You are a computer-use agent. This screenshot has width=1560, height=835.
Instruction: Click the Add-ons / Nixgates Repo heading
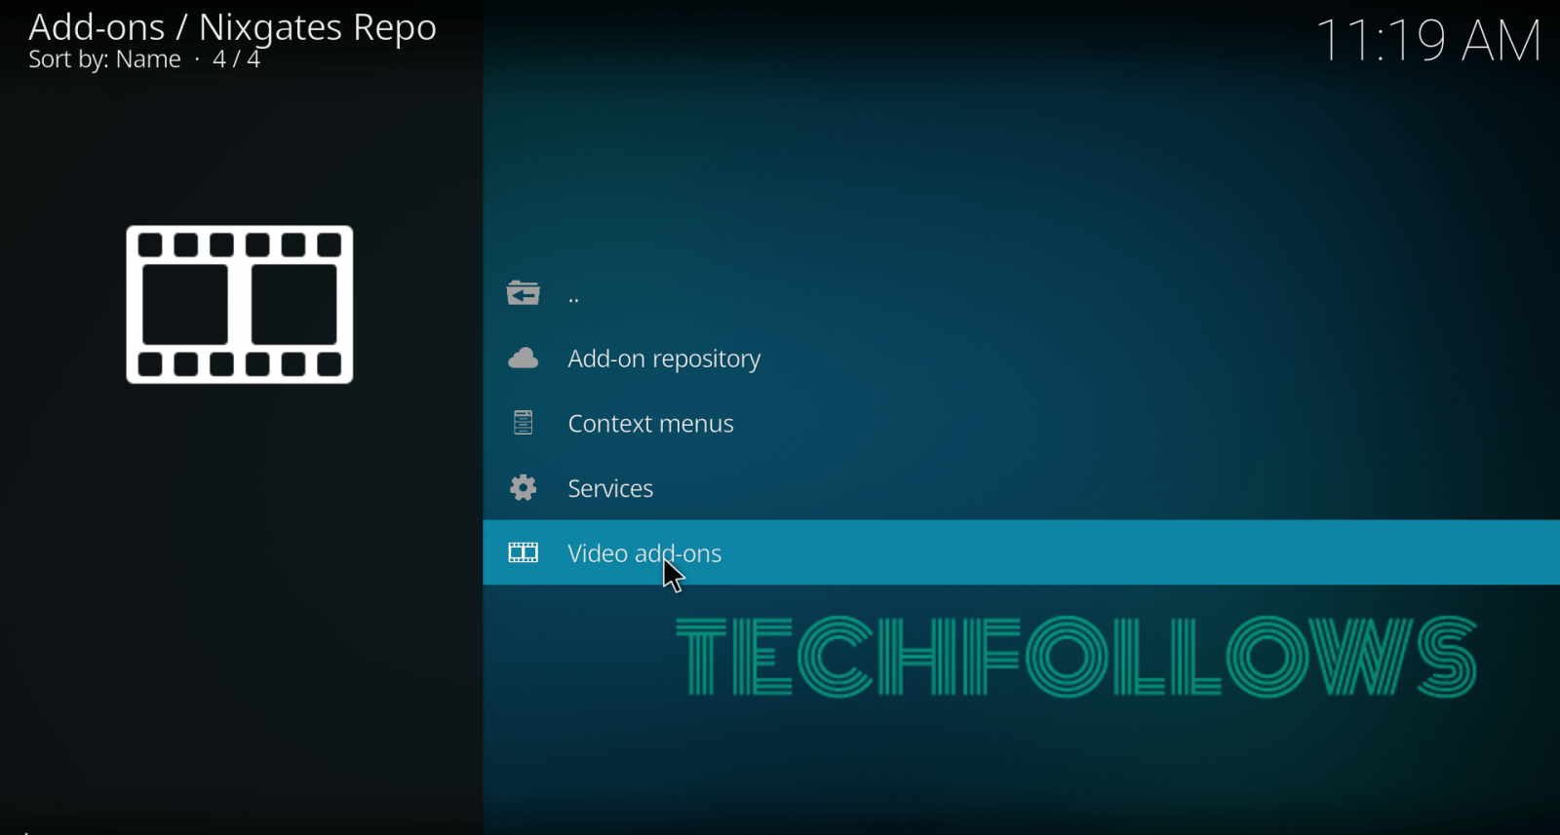pos(232,27)
